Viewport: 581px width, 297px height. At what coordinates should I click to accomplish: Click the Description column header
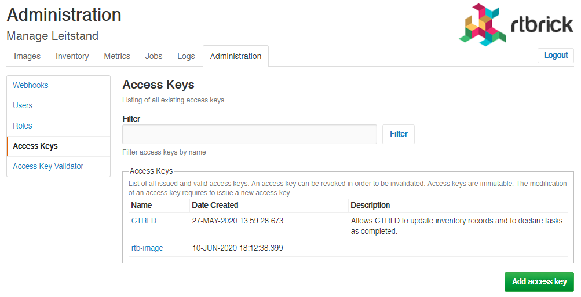pos(370,205)
